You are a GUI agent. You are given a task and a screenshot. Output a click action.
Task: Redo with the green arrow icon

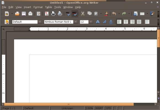(124, 14)
